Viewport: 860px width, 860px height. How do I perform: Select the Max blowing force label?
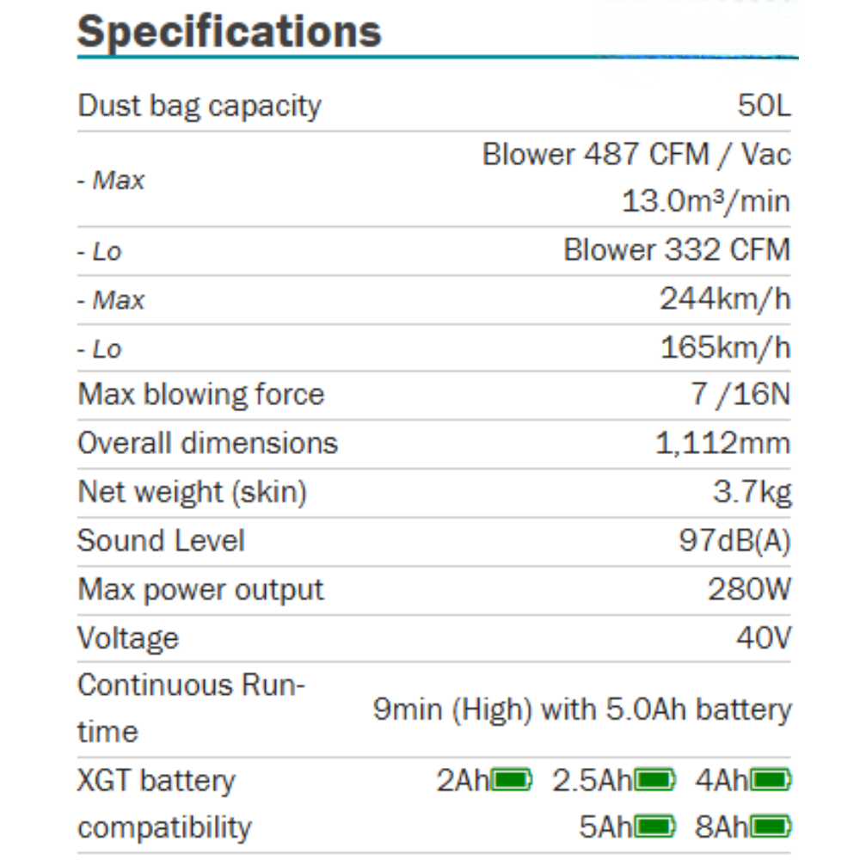[201, 395]
